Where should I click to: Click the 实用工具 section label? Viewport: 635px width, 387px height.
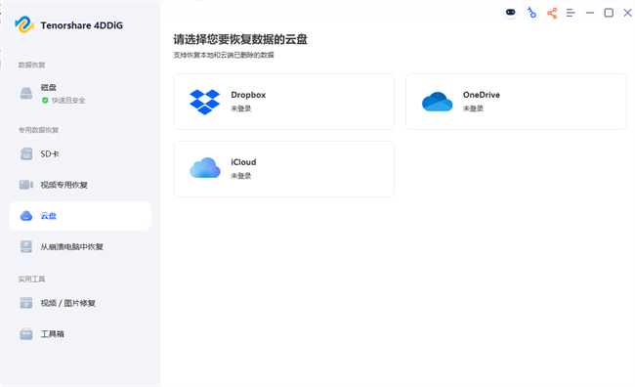(31, 279)
